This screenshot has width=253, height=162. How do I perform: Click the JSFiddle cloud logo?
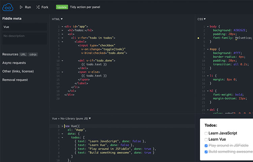pos(7,7)
